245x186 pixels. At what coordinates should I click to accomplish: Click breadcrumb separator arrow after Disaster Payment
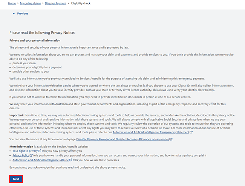69,3
